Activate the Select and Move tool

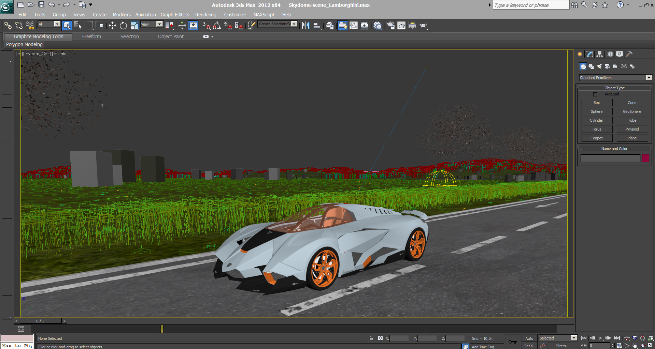(x=112, y=26)
